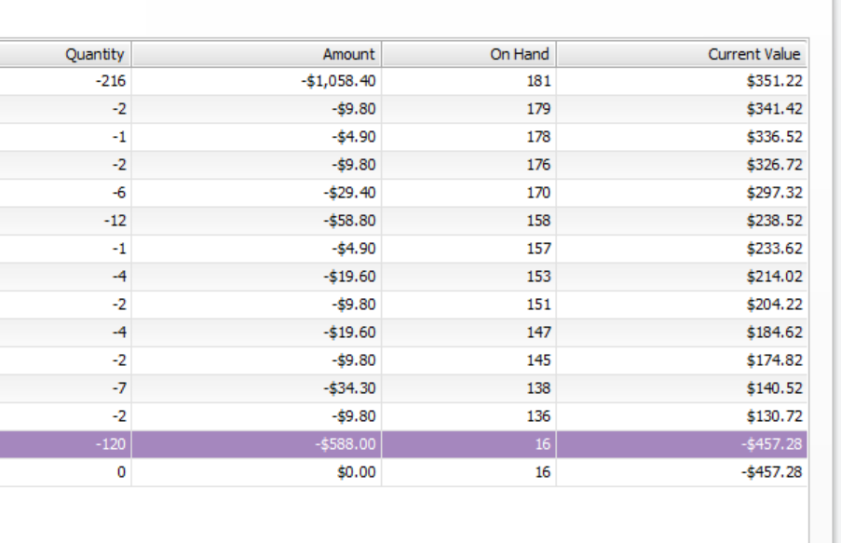Select the $238.52 current value cell
Image resolution: width=841 pixels, height=543 pixels.
coord(773,221)
